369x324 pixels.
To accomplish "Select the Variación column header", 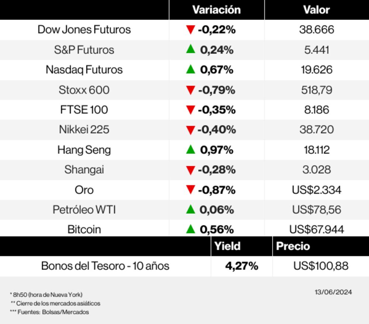I will tap(216, 10).
